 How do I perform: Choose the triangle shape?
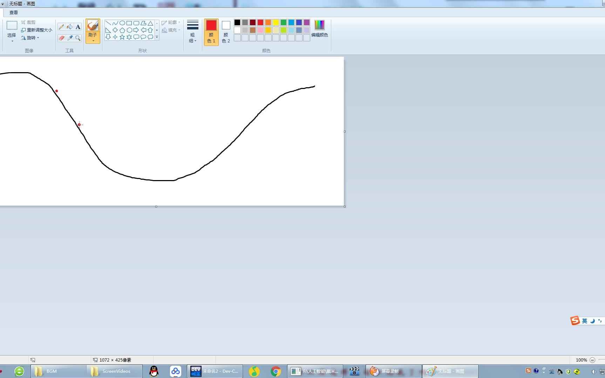[150, 23]
